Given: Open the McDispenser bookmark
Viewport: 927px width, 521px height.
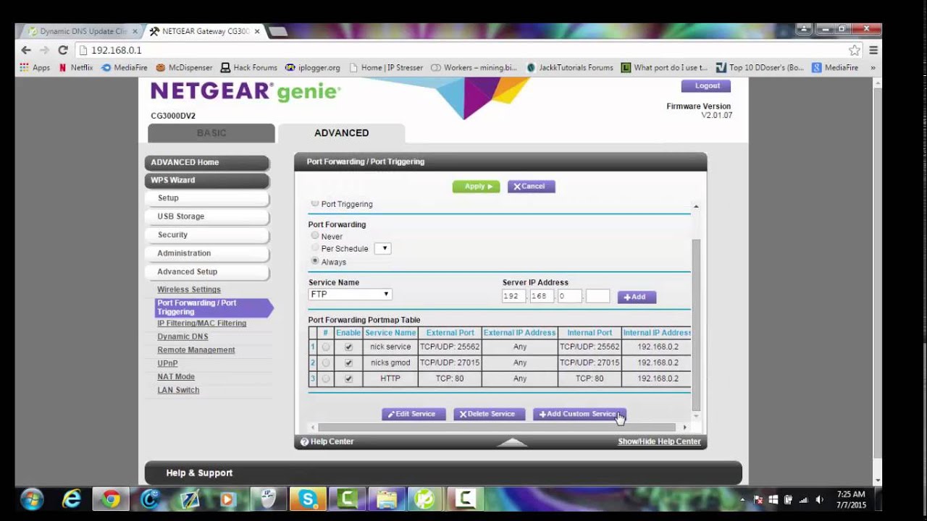Looking at the screenshot, I should click(x=184, y=67).
